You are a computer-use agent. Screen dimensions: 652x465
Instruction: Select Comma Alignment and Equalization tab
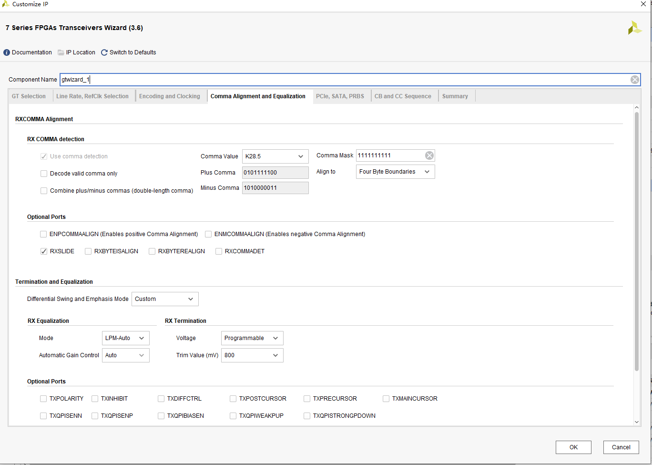coord(258,96)
